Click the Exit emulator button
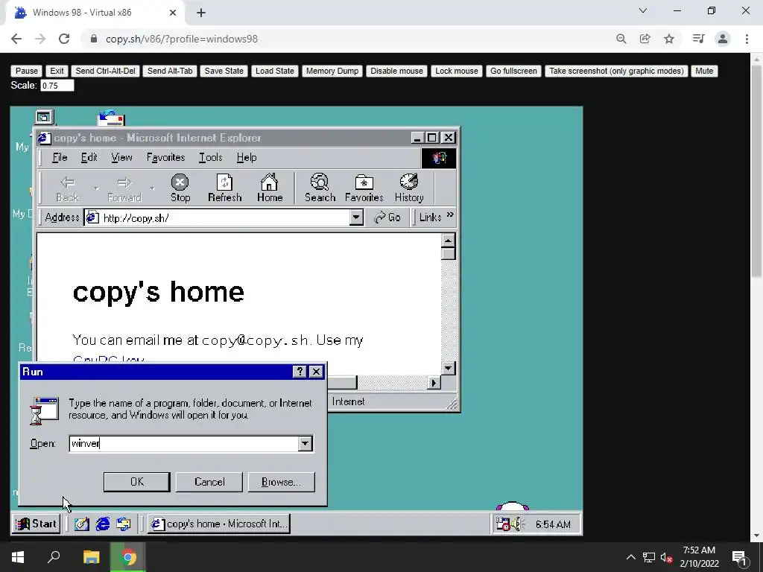 coord(57,71)
